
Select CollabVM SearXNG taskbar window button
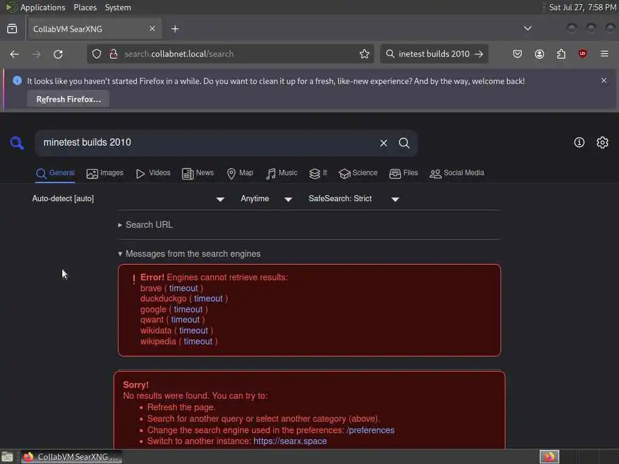71,457
